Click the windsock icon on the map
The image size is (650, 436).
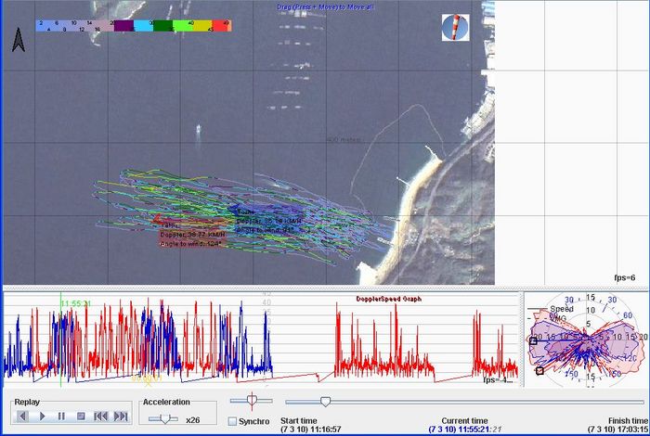455,27
